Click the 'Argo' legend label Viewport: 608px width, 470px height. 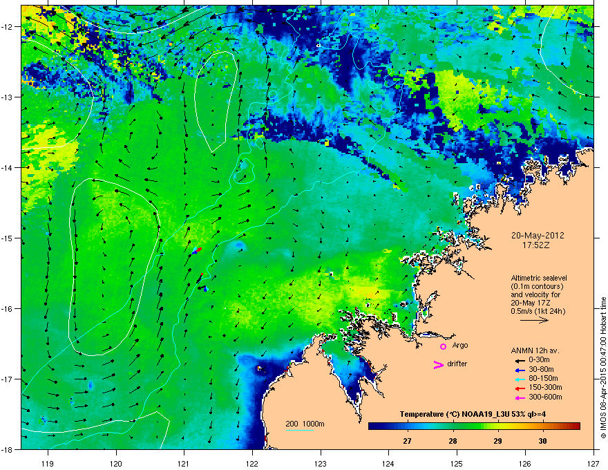coord(460,346)
